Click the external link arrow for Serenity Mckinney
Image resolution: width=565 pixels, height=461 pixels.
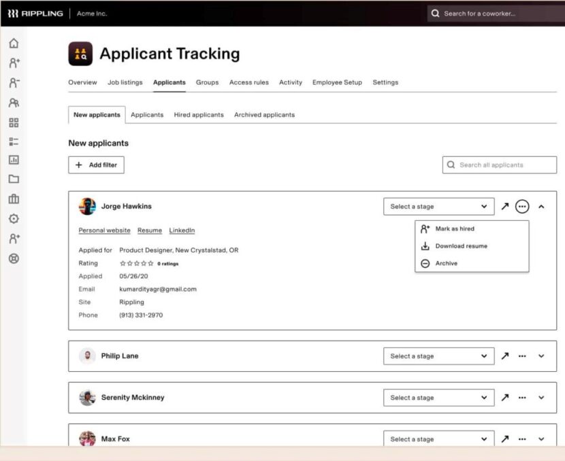coord(504,397)
